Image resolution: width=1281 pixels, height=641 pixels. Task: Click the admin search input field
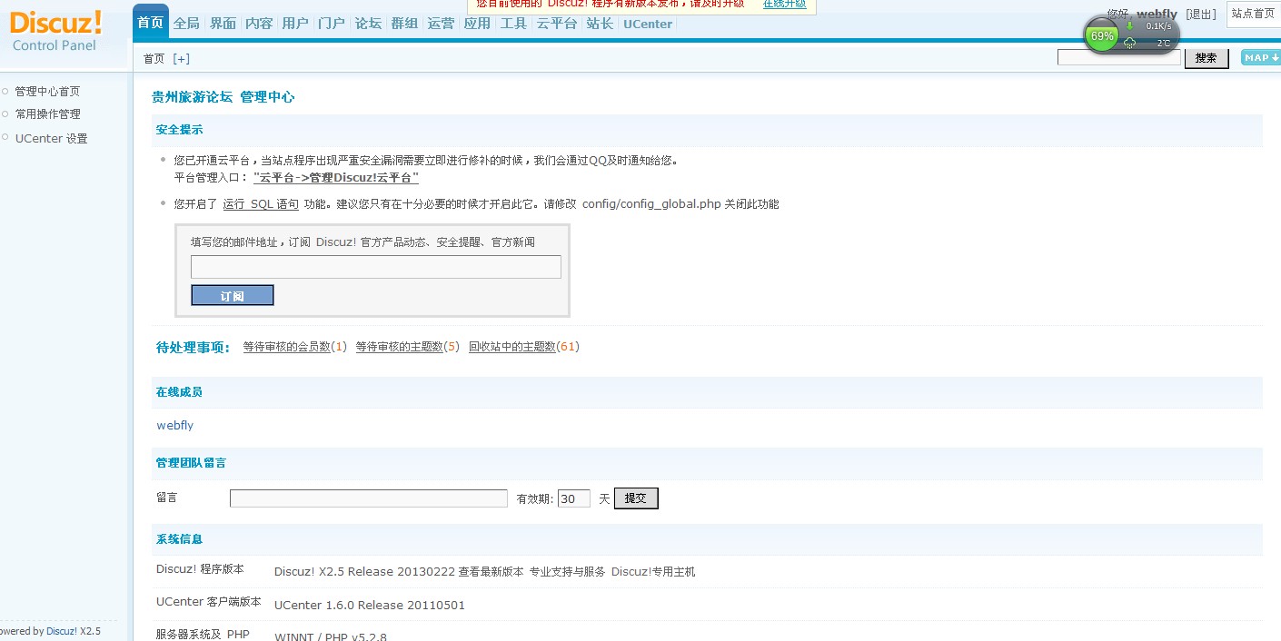click(1119, 57)
